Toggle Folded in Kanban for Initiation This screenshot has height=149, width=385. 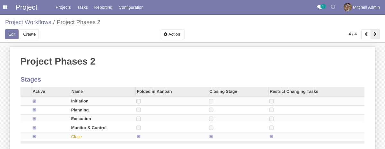click(139, 101)
